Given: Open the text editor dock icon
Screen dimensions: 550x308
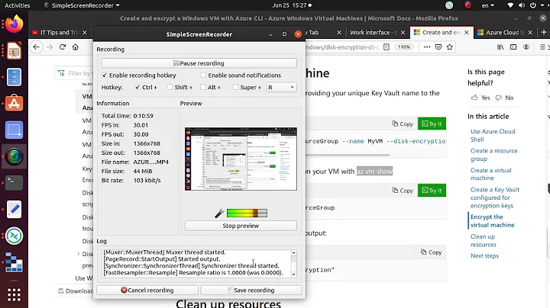Looking at the screenshot, I should pos(14,210).
